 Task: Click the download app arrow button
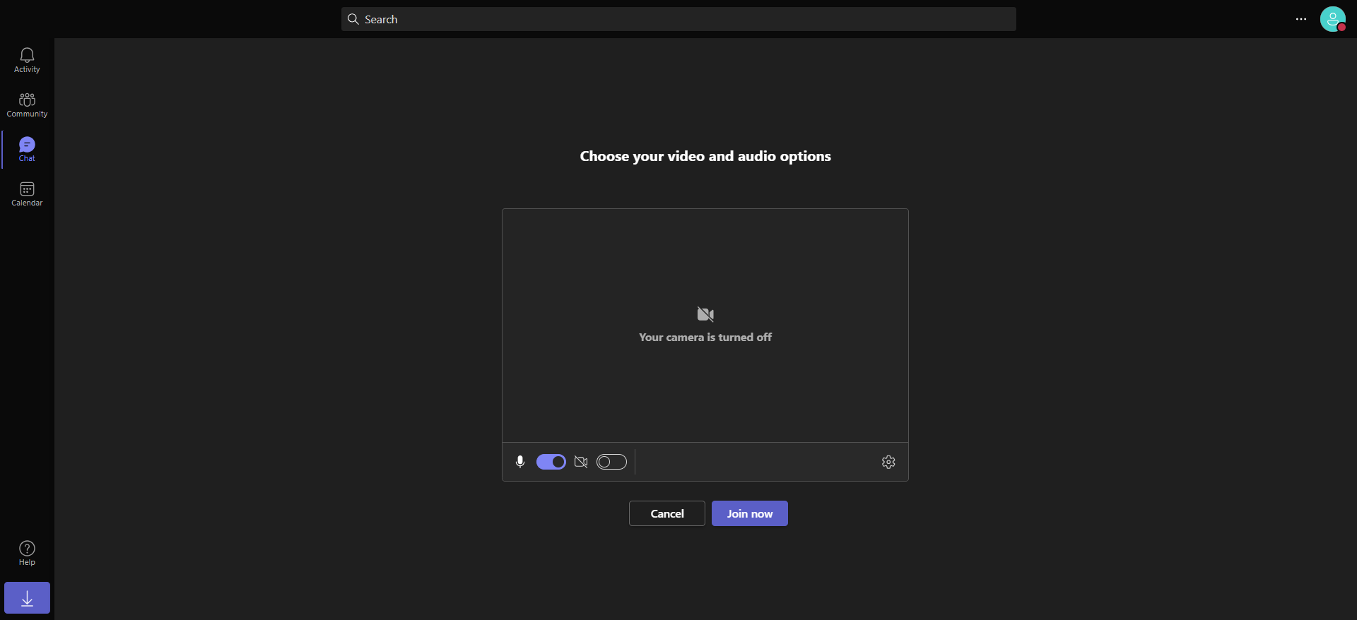click(x=27, y=598)
